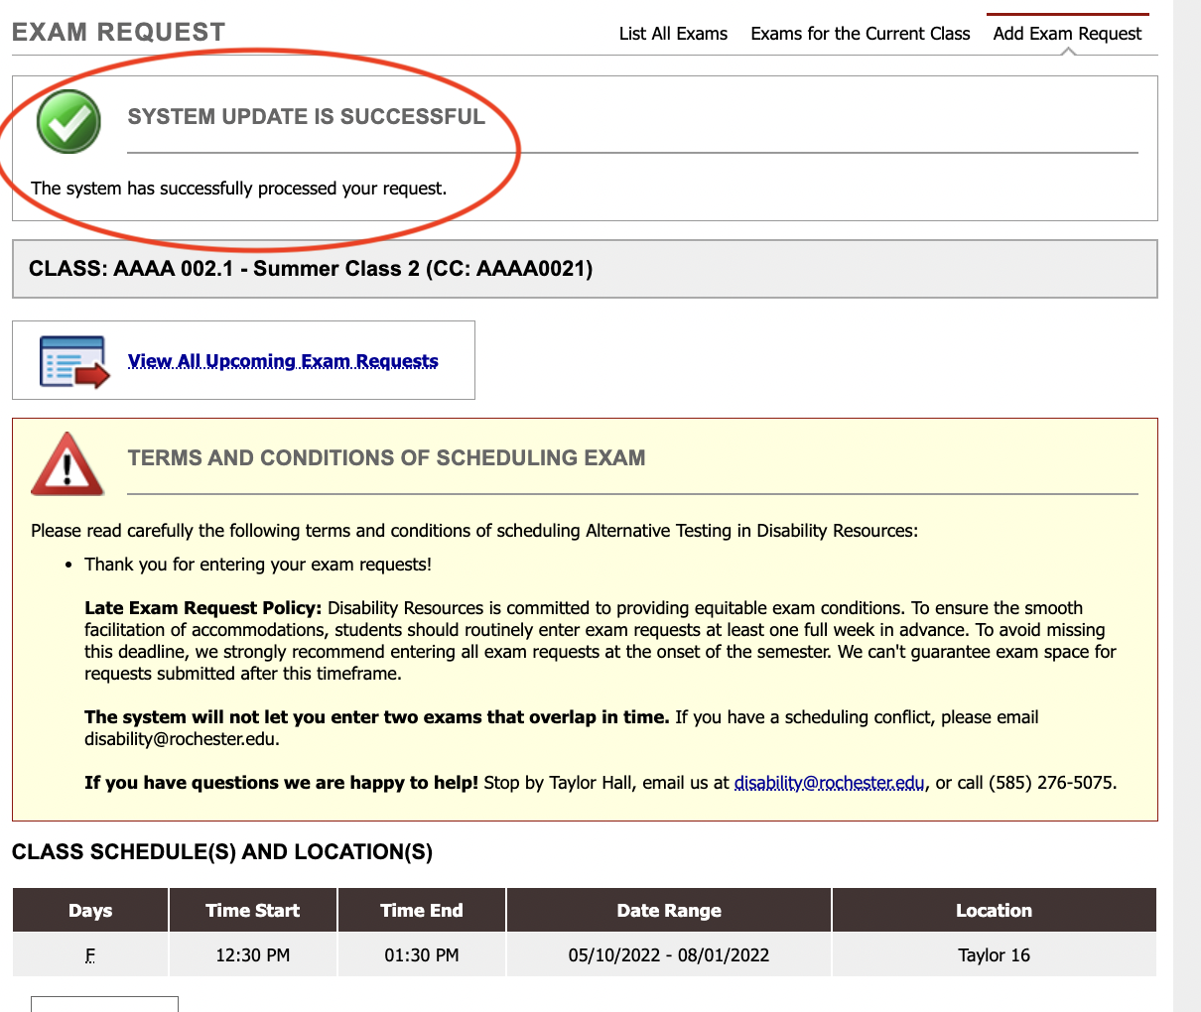Viewport: 1201px width, 1012px height.
Task: Click the SYSTEM UPDATE IS SUCCESSFUL heading
Action: tap(306, 117)
